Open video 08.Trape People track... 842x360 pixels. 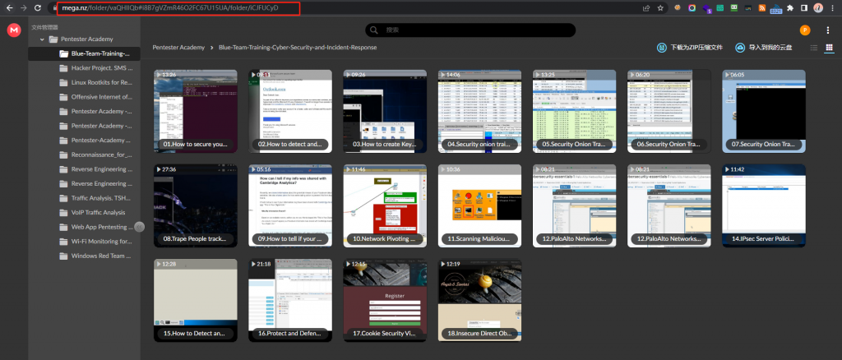pyautogui.click(x=196, y=205)
